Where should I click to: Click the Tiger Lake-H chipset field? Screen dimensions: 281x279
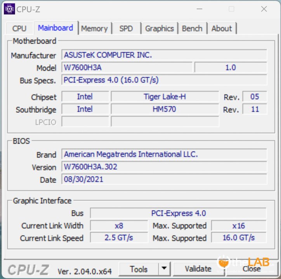click(165, 96)
